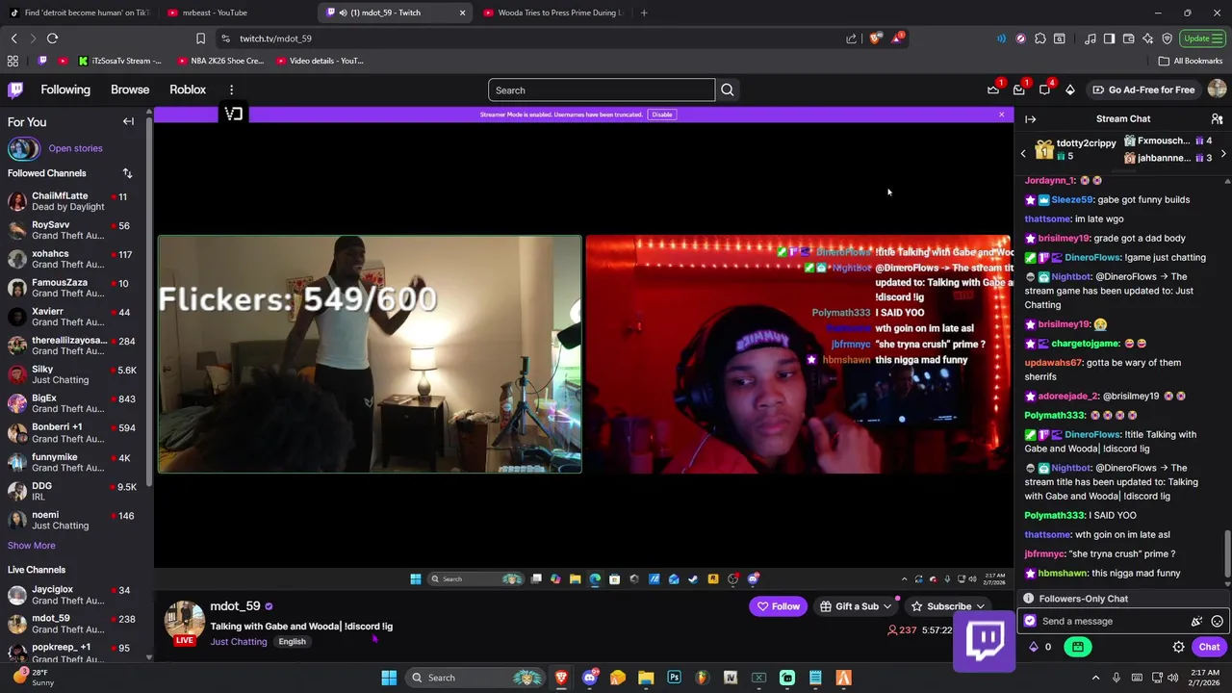Viewport: 1232px width, 693px height.
Task: Open the emote picker in chat
Action: pyautogui.click(x=1217, y=622)
